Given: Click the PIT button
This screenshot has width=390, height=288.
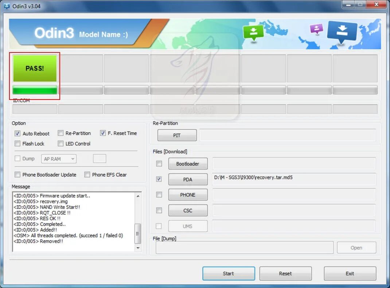Looking at the screenshot, I should (177, 135).
